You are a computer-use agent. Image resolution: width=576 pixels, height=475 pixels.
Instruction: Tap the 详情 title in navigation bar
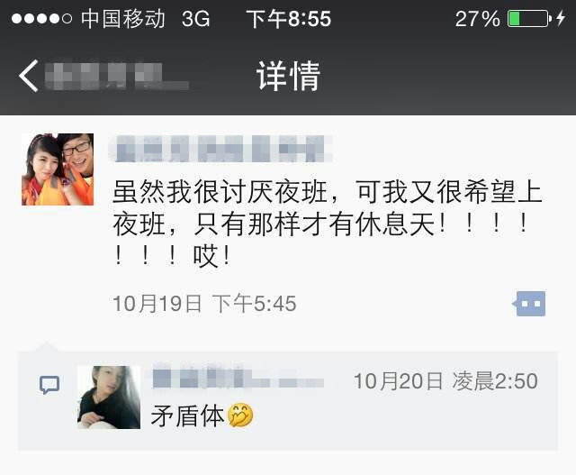pyautogui.click(x=288, y=76)
